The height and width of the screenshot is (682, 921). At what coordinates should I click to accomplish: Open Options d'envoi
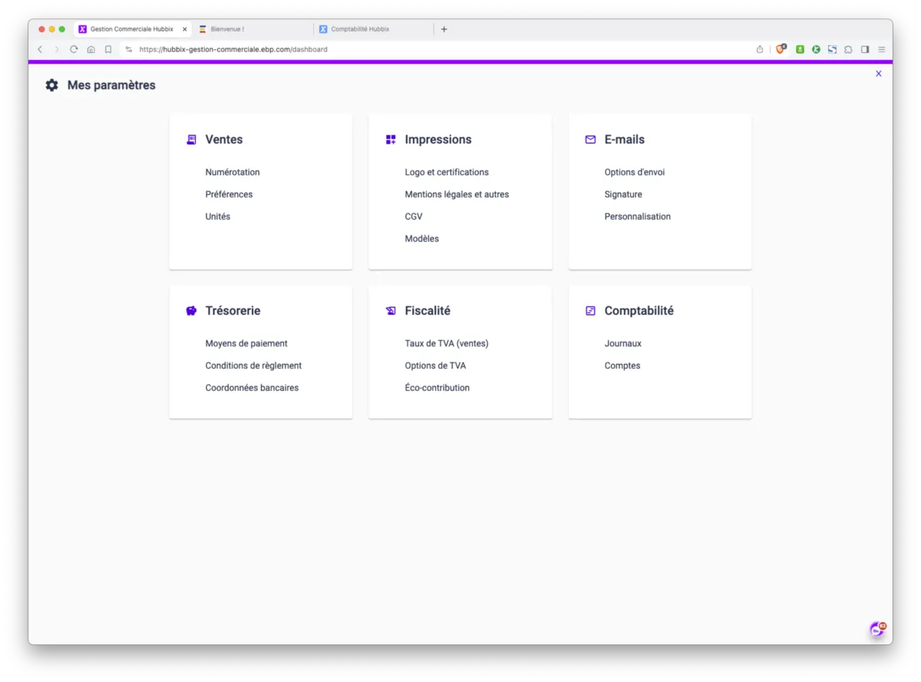tap(635, 172)
